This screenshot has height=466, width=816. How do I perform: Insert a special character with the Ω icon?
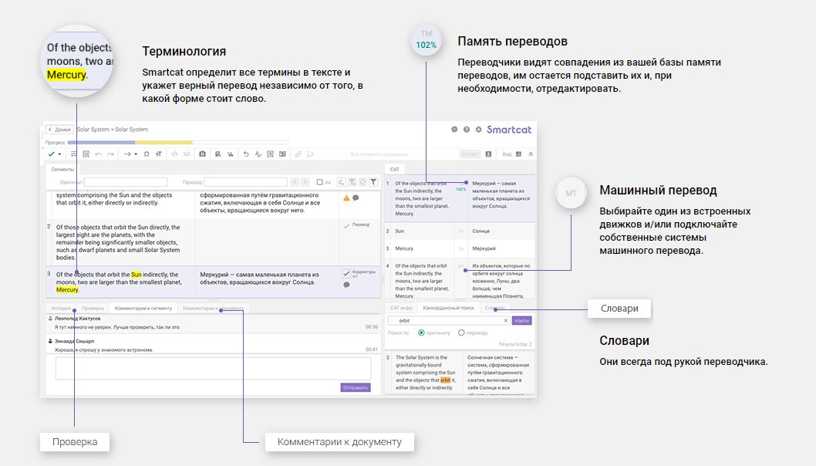[147, 154]
